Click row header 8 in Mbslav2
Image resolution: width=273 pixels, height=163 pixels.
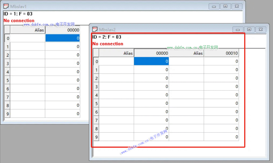tap(96, 129)
